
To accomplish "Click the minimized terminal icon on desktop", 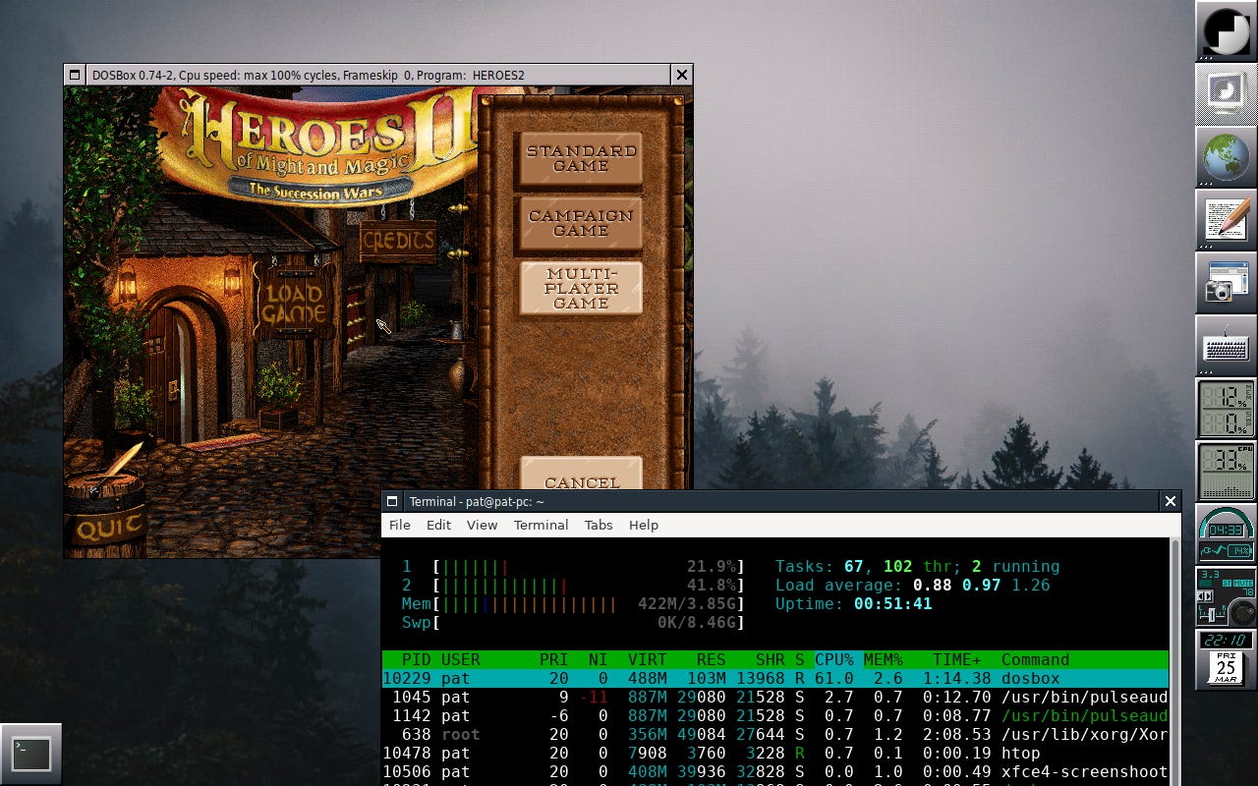I will coord(31,755).
